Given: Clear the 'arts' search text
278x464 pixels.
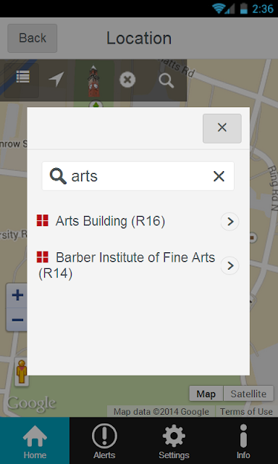Looking at the screenshot, I should (x=219, y=176).
